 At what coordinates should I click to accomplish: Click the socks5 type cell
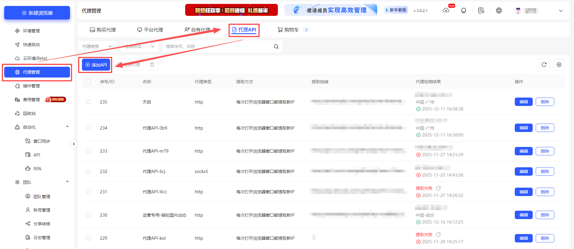click(x=201, y=171)
